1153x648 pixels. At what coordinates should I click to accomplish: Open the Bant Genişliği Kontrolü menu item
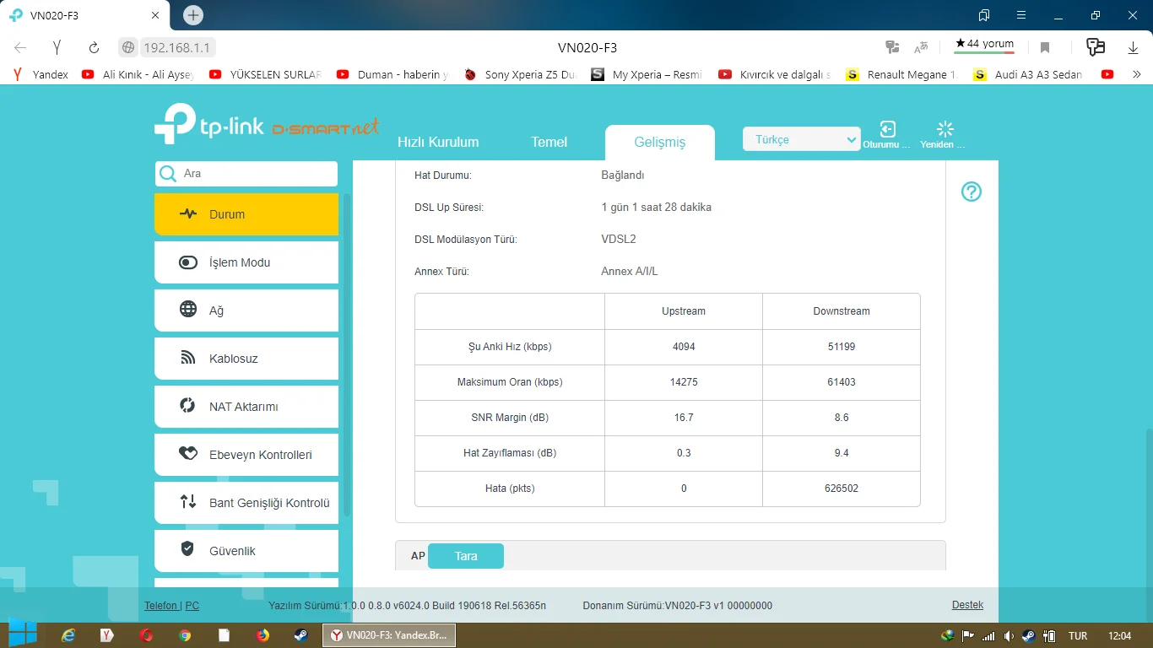(246, 503)
